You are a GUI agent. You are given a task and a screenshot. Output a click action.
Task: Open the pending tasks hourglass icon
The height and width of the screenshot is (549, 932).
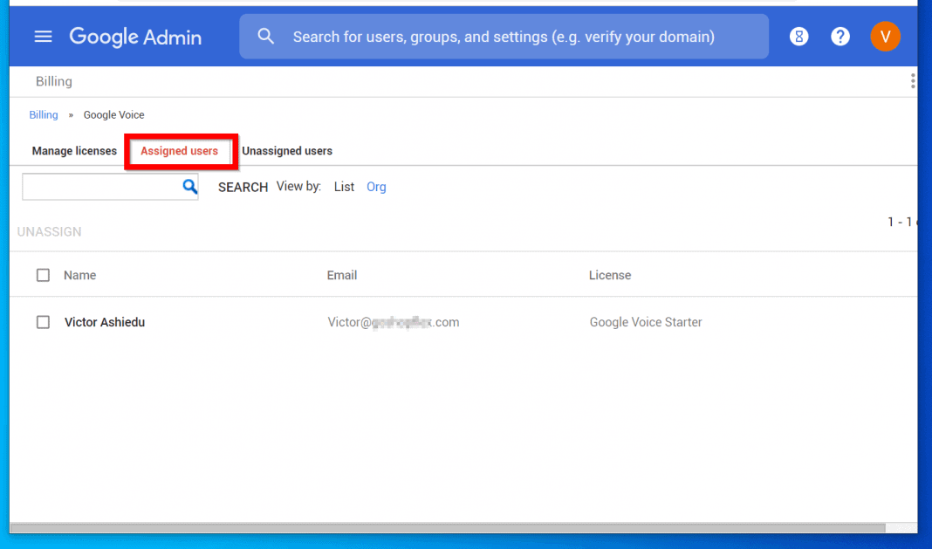(798, 36)
